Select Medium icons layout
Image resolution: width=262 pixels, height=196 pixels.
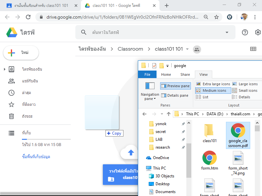(x=213, y=90)
